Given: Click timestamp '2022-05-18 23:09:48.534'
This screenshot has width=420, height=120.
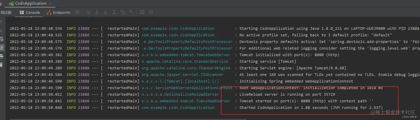Looking at the screenshot, I should point(36,28).
